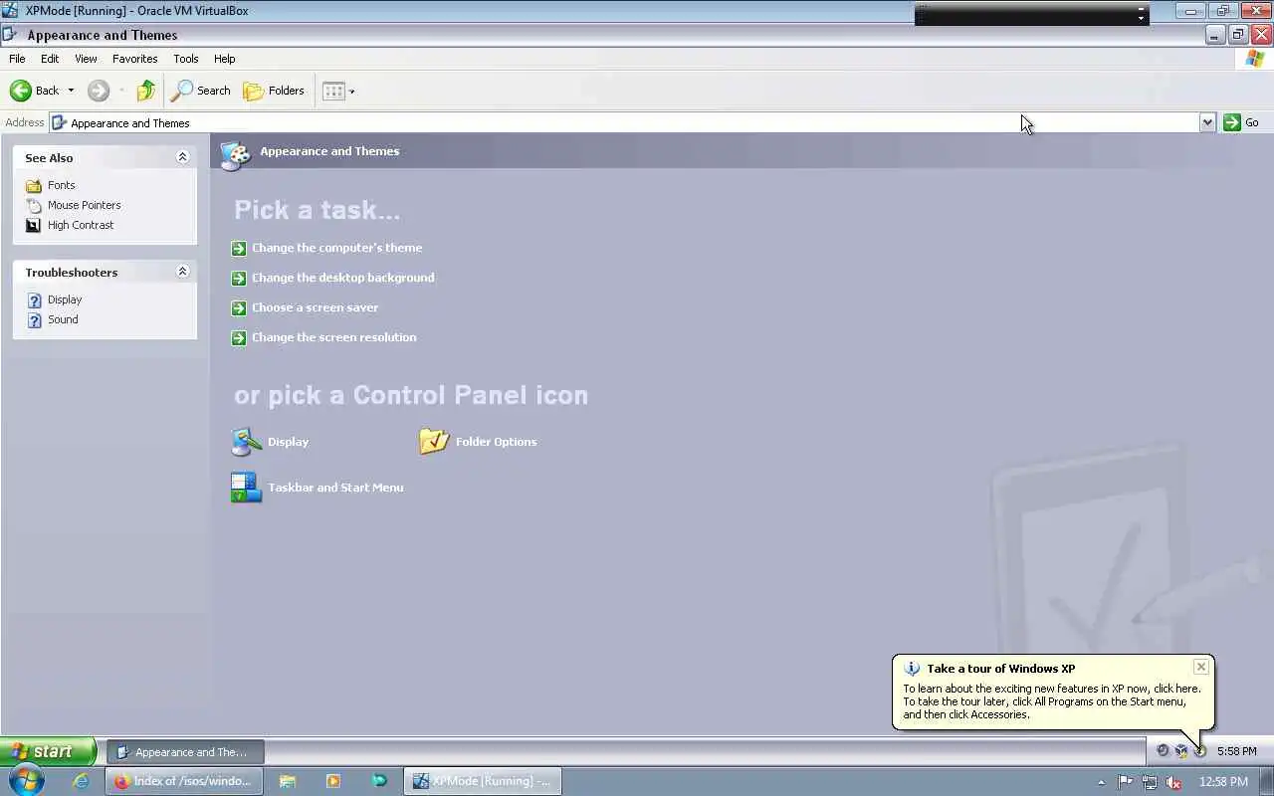Choose Change the computer's theme
This screenshot has height=796, width=1274.
(336, 248)
